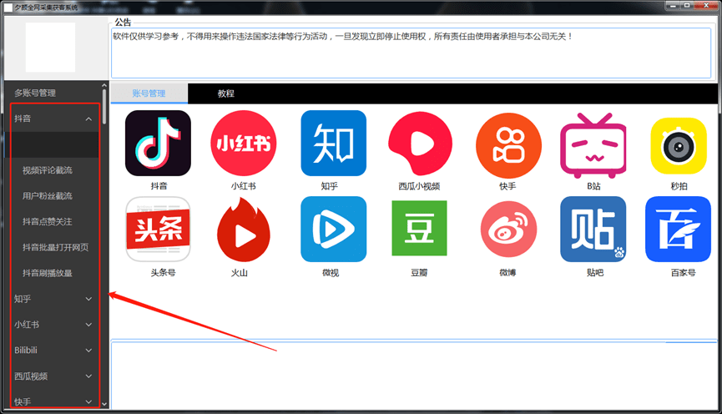Click the 百家号 label text
Screen dimensions: 722x414
click(684, 273)
